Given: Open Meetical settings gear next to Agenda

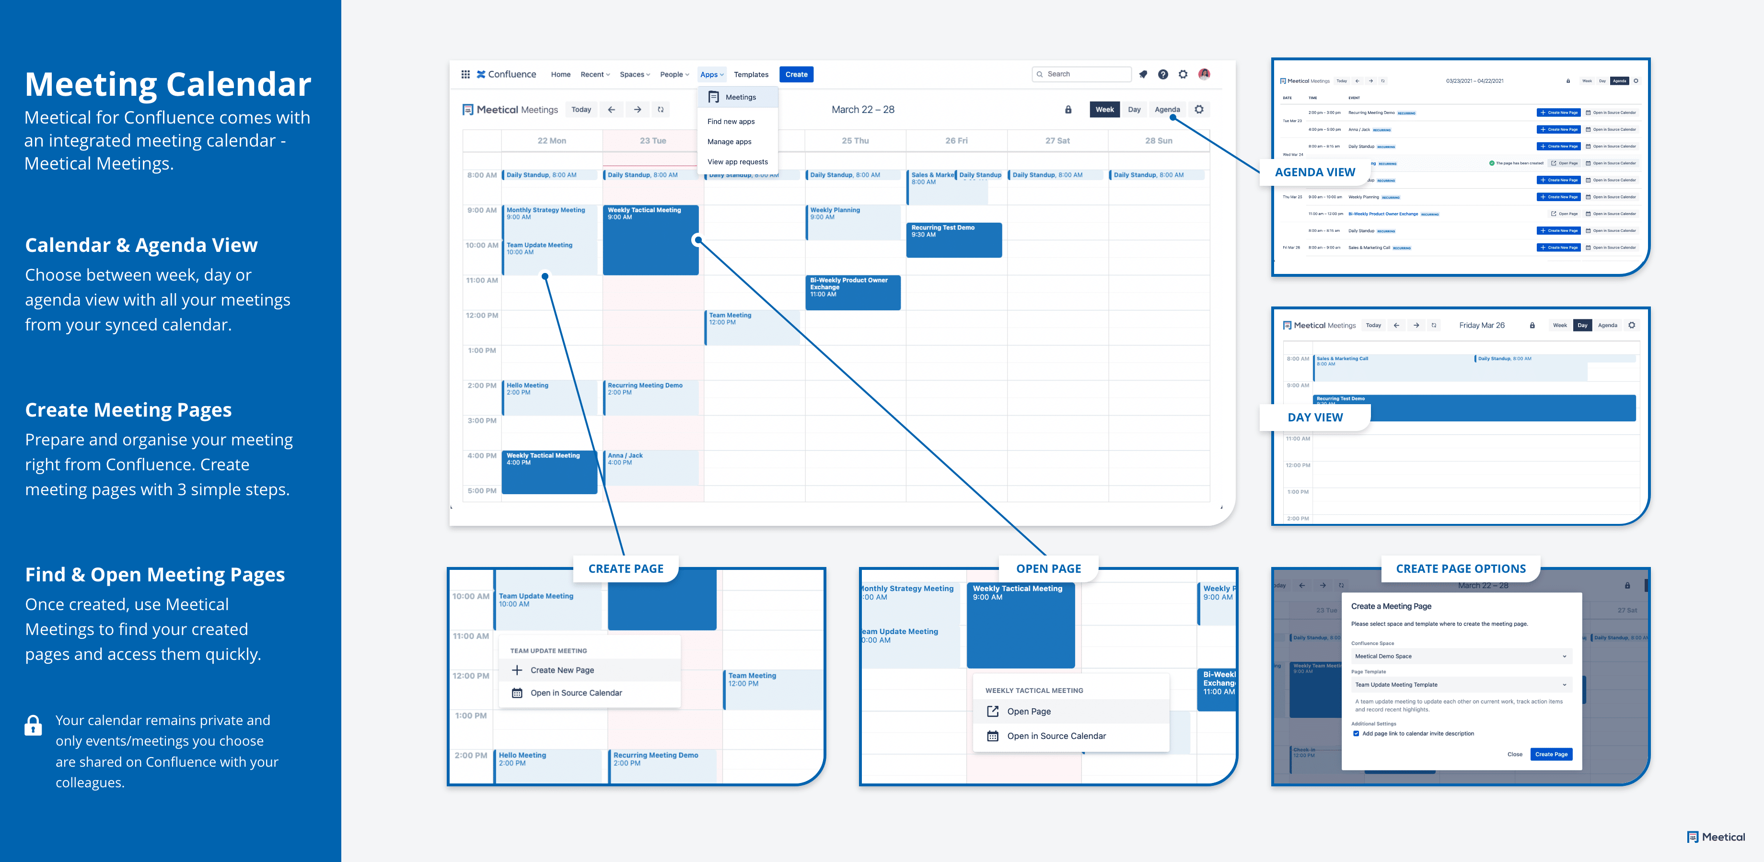Looking at the screenshot, I should click(1199, 110).
